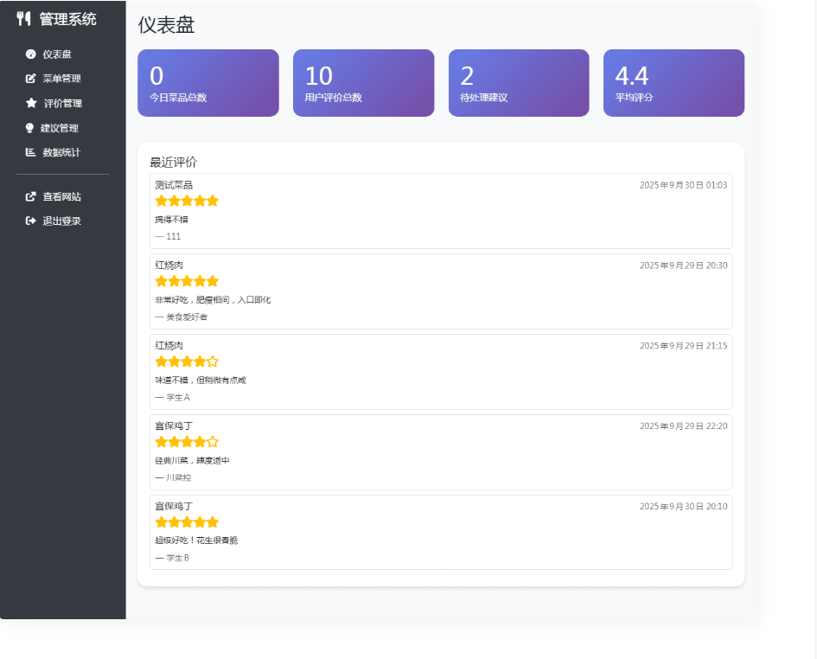Click the 查看网站 link
The width and height of the screenshot is (817, 659).
pos(61,196)
